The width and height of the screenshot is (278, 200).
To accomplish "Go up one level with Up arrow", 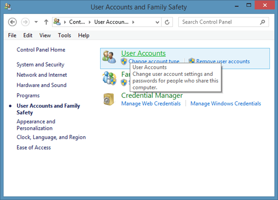I will [46, 22].
